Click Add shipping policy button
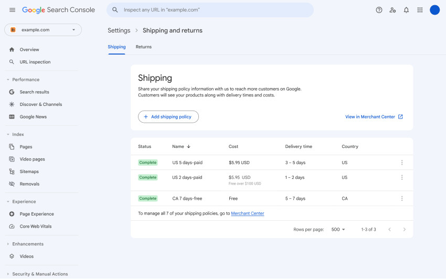Viewport: 446px width, 279px height. (x=168, y=117)
